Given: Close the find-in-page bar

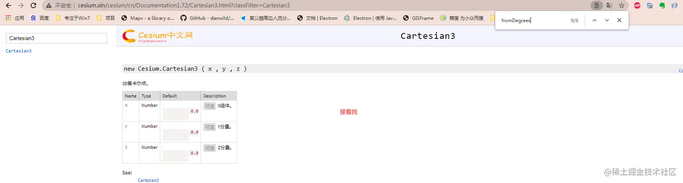Looking at the screenshot, I should click(x=619, y=20).
